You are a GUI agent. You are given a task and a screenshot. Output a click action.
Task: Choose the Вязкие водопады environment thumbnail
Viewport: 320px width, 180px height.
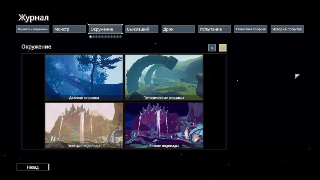[164, 125]
